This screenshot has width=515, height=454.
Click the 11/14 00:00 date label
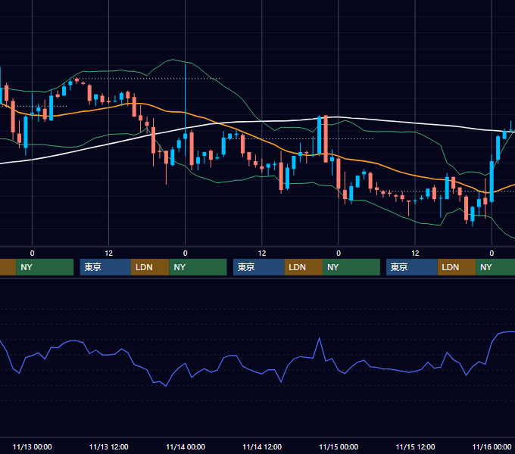point(186,446)
